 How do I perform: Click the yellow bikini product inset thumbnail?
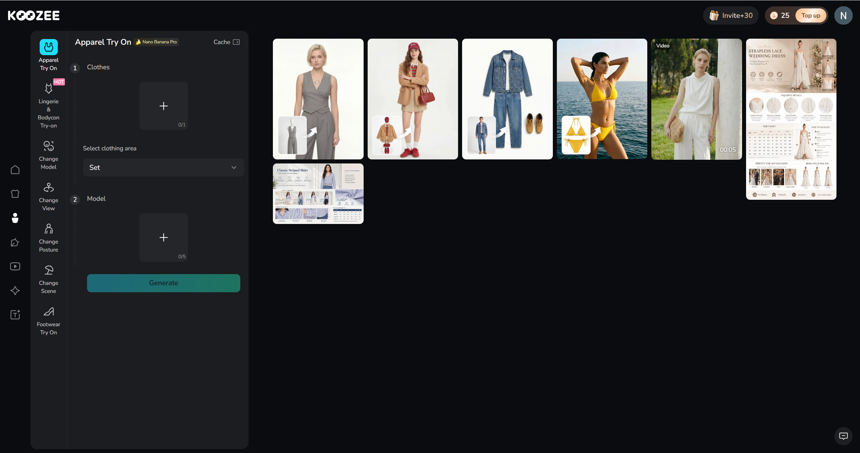(x=576, y=135)
